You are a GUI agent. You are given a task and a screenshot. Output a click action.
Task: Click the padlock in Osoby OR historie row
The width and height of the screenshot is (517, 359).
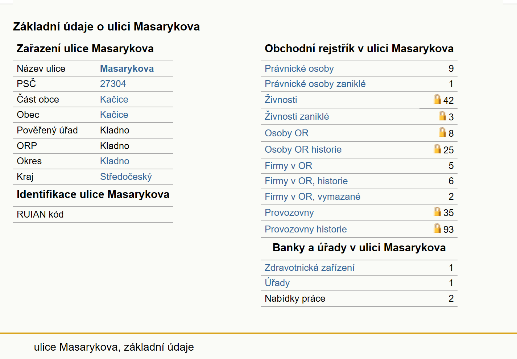pos(437,149)
